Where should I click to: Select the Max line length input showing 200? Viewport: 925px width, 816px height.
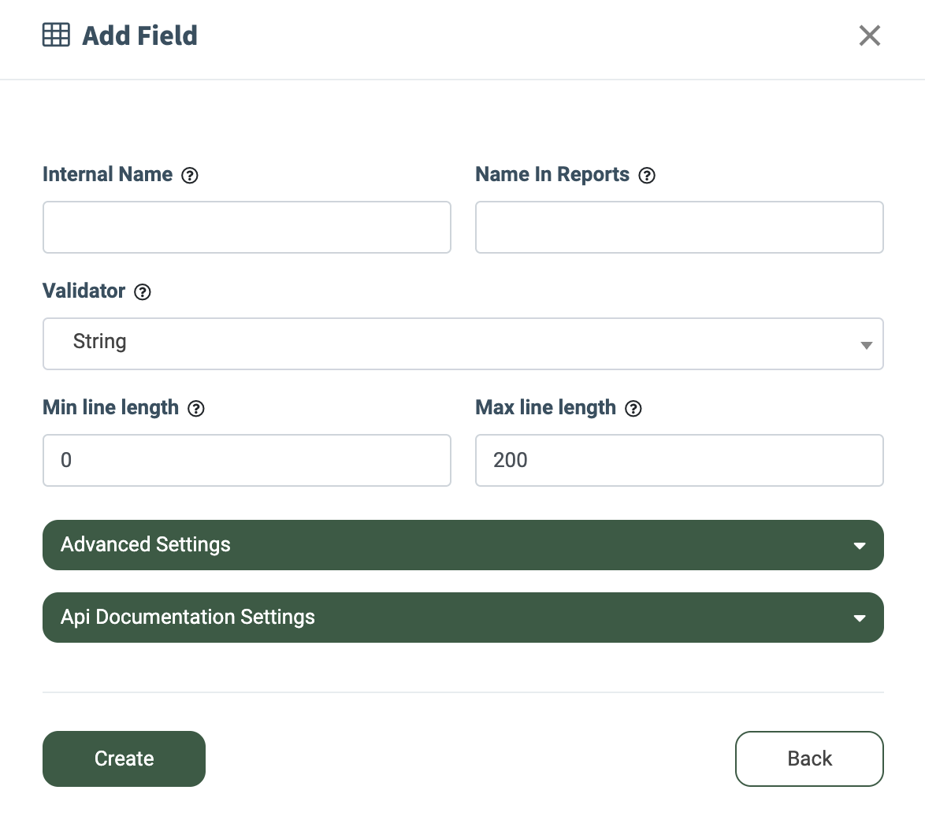(679, 461)
